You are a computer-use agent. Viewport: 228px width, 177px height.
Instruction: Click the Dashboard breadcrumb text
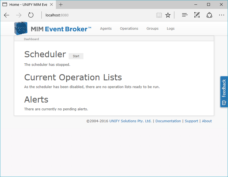tap(31, 39)
